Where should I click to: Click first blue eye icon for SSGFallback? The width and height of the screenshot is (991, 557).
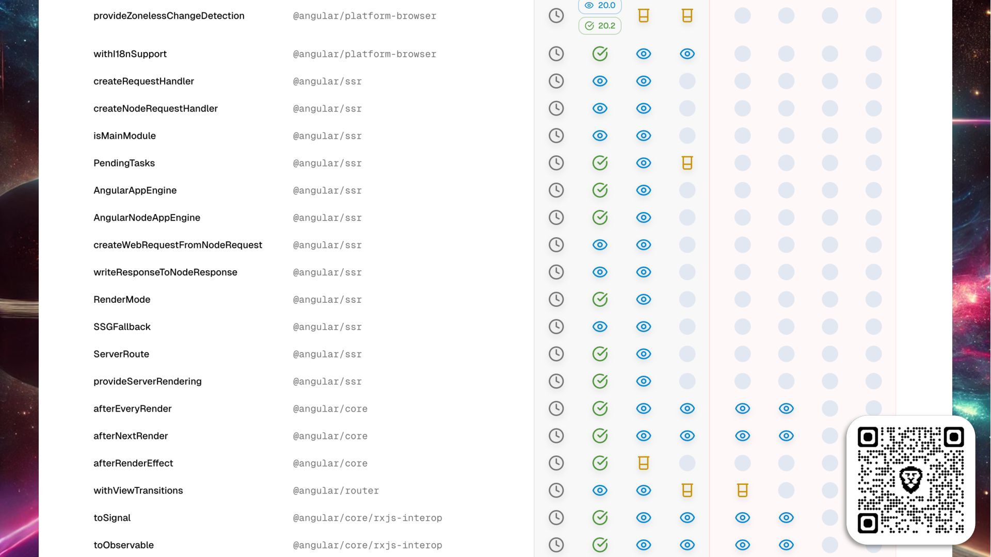pyautogui.click(x=600, y=326)
